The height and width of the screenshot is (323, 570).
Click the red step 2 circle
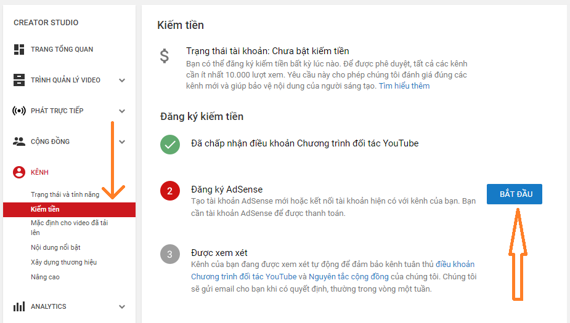coord(170,191)
